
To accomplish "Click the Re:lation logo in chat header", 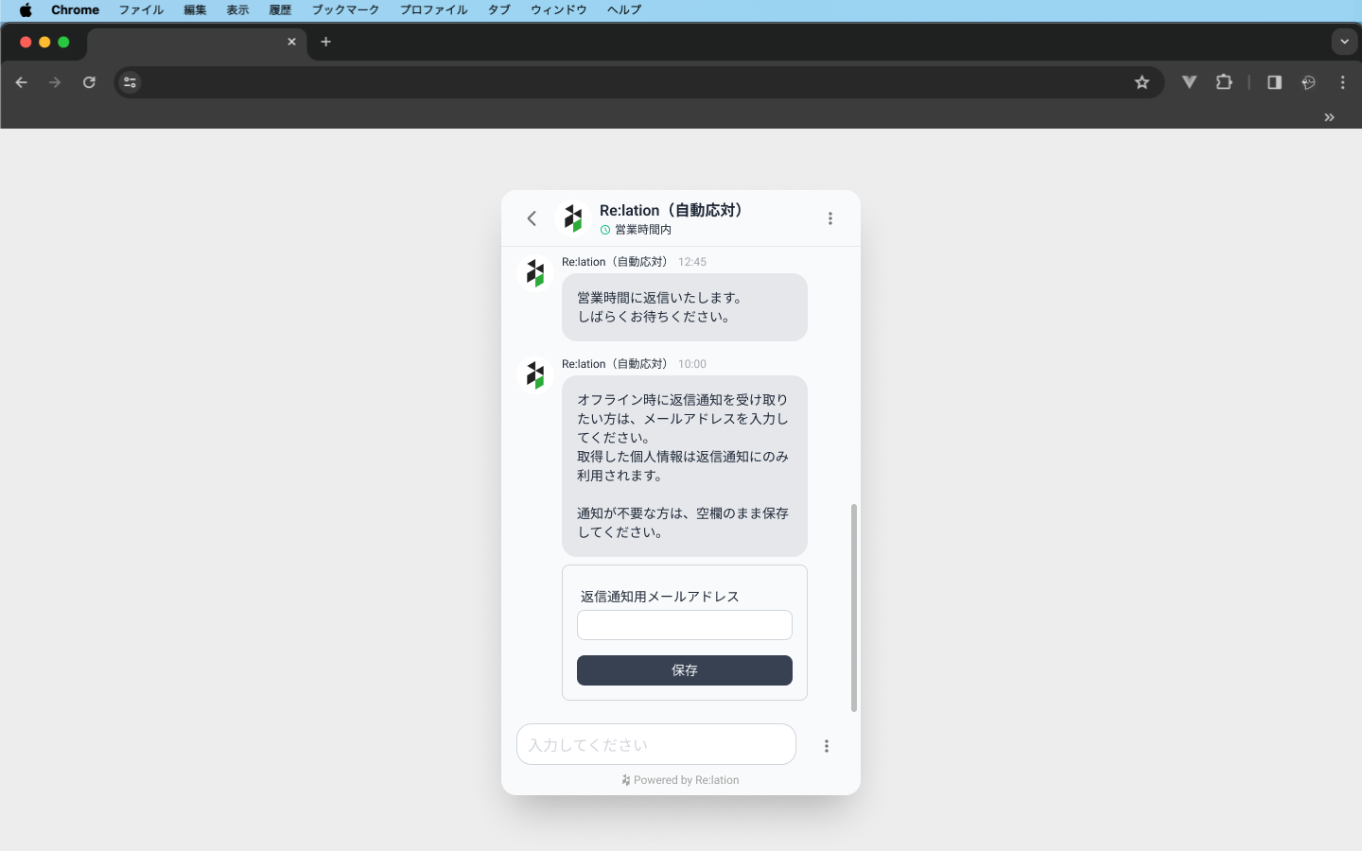I will pos(573,218).
